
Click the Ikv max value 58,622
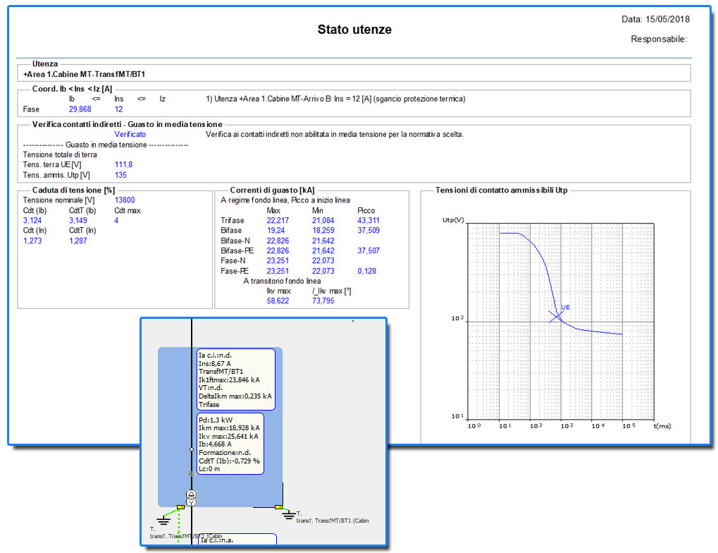coord(279,300)
